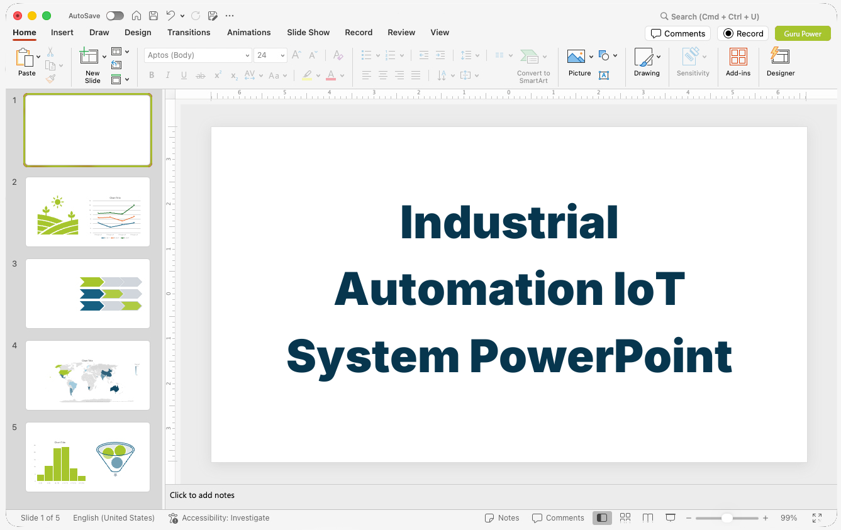Screen dimensions: 841x530
Task: Click the Paste clipboard icon
Action: [x=25, y=58]
